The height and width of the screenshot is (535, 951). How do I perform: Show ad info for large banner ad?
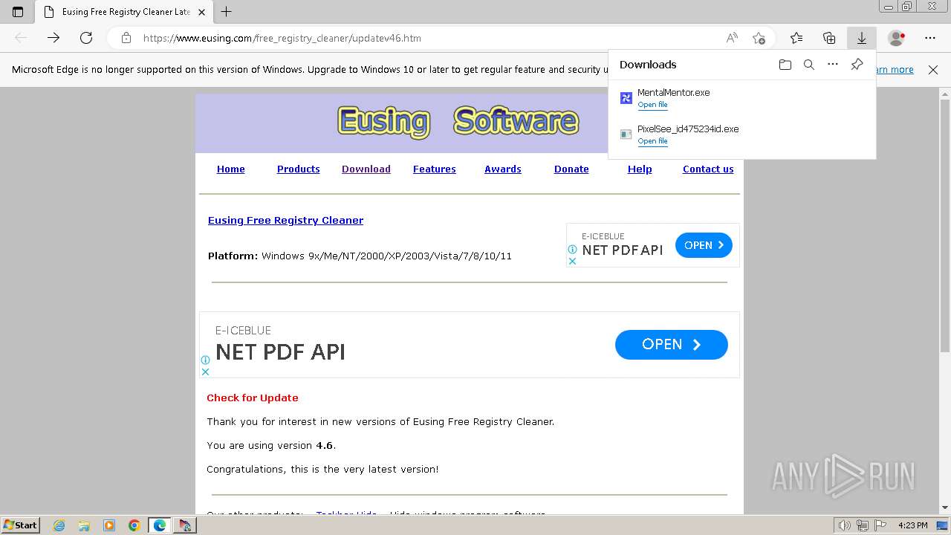point(205,360)
